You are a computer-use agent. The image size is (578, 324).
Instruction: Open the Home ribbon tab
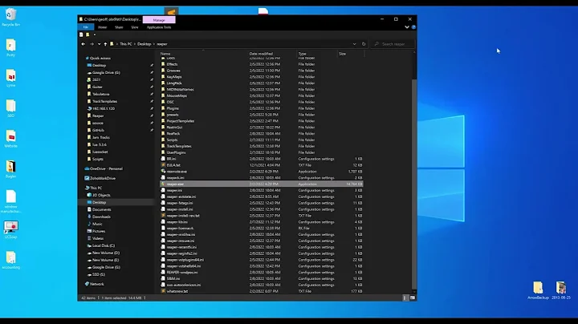click(103, 27)
